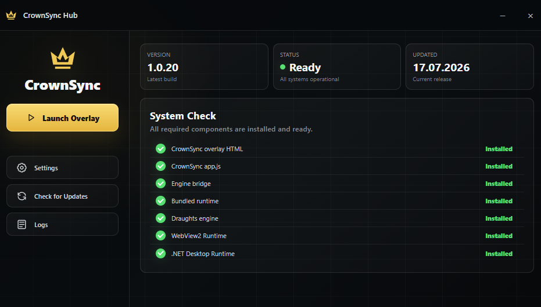Screen dimensions: 541x307
Task: Click All systems operational text
Action: pos(310,79)
